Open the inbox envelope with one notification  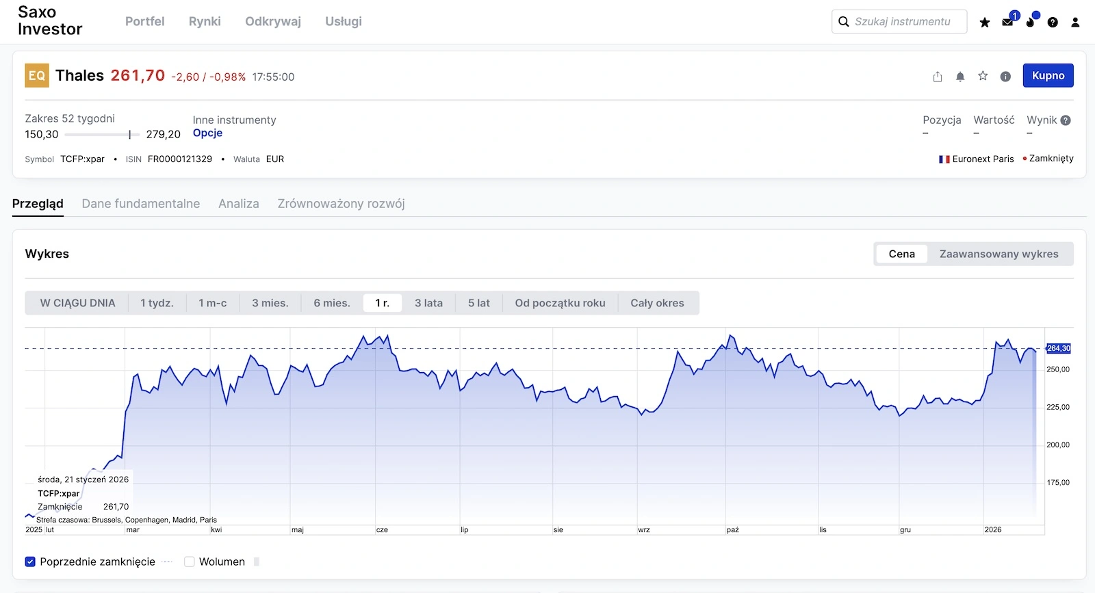tap(1007, 23)
